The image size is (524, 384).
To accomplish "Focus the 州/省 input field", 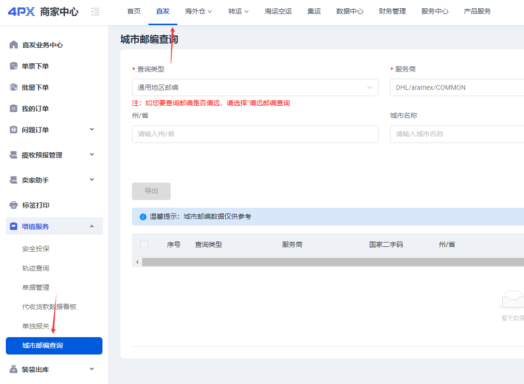I will click(x=255, y=134).
